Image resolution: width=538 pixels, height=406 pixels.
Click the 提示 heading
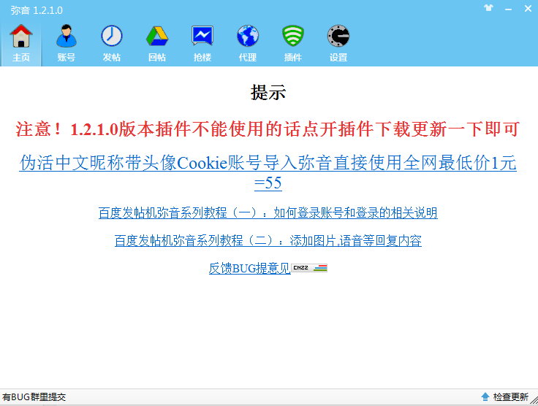click(268, 92)
